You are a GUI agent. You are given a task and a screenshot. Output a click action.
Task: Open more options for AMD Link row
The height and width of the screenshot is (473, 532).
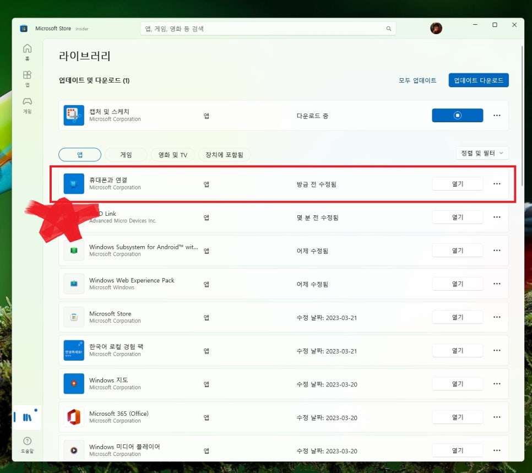497,217
